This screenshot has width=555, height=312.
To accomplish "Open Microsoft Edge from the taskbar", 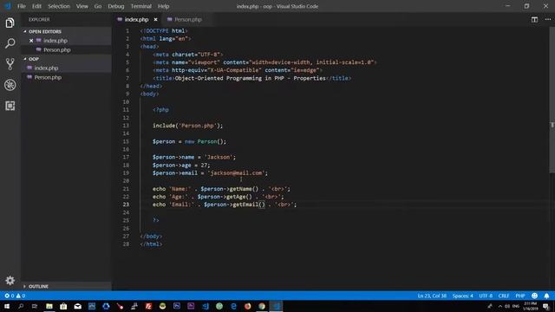I will [x=233, y=306].
